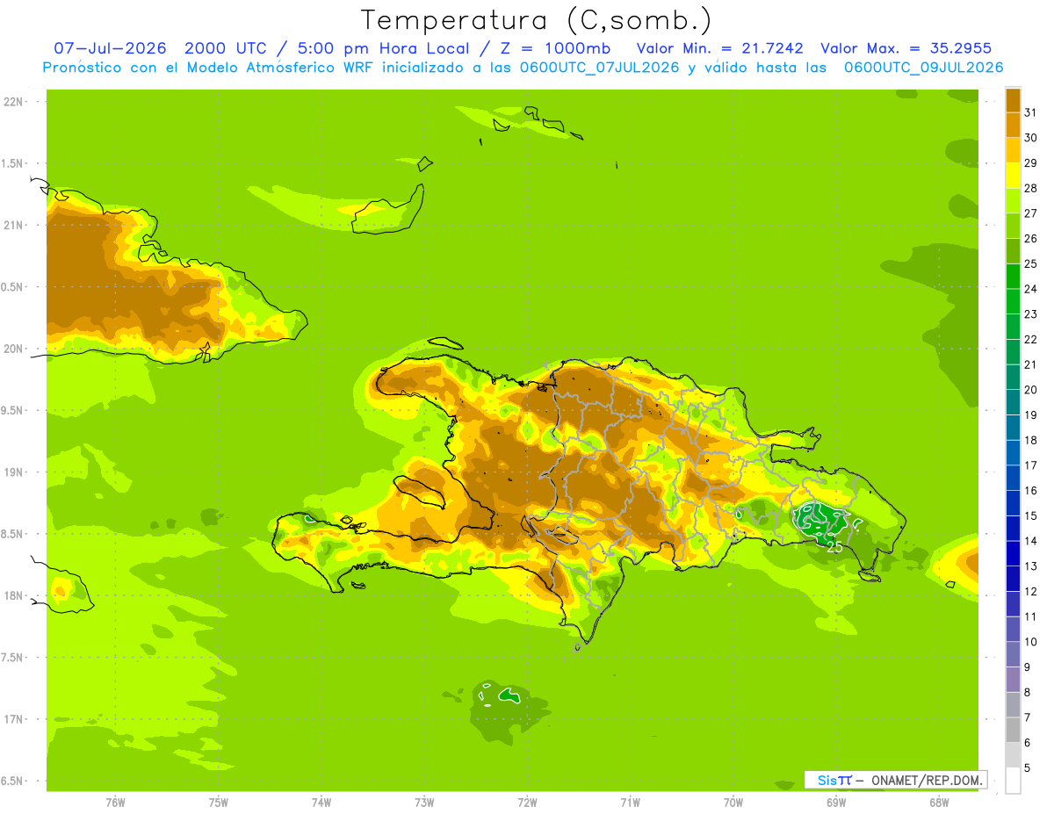Pick the green swatch between 23 and 24

pos(1013,301)
